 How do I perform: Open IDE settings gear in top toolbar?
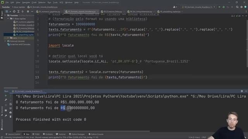pos(241,7)
